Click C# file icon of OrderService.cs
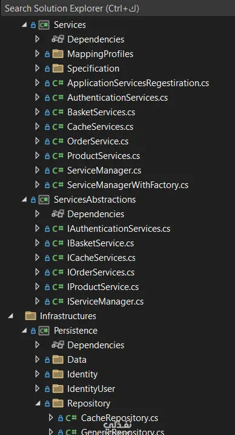 58,141
